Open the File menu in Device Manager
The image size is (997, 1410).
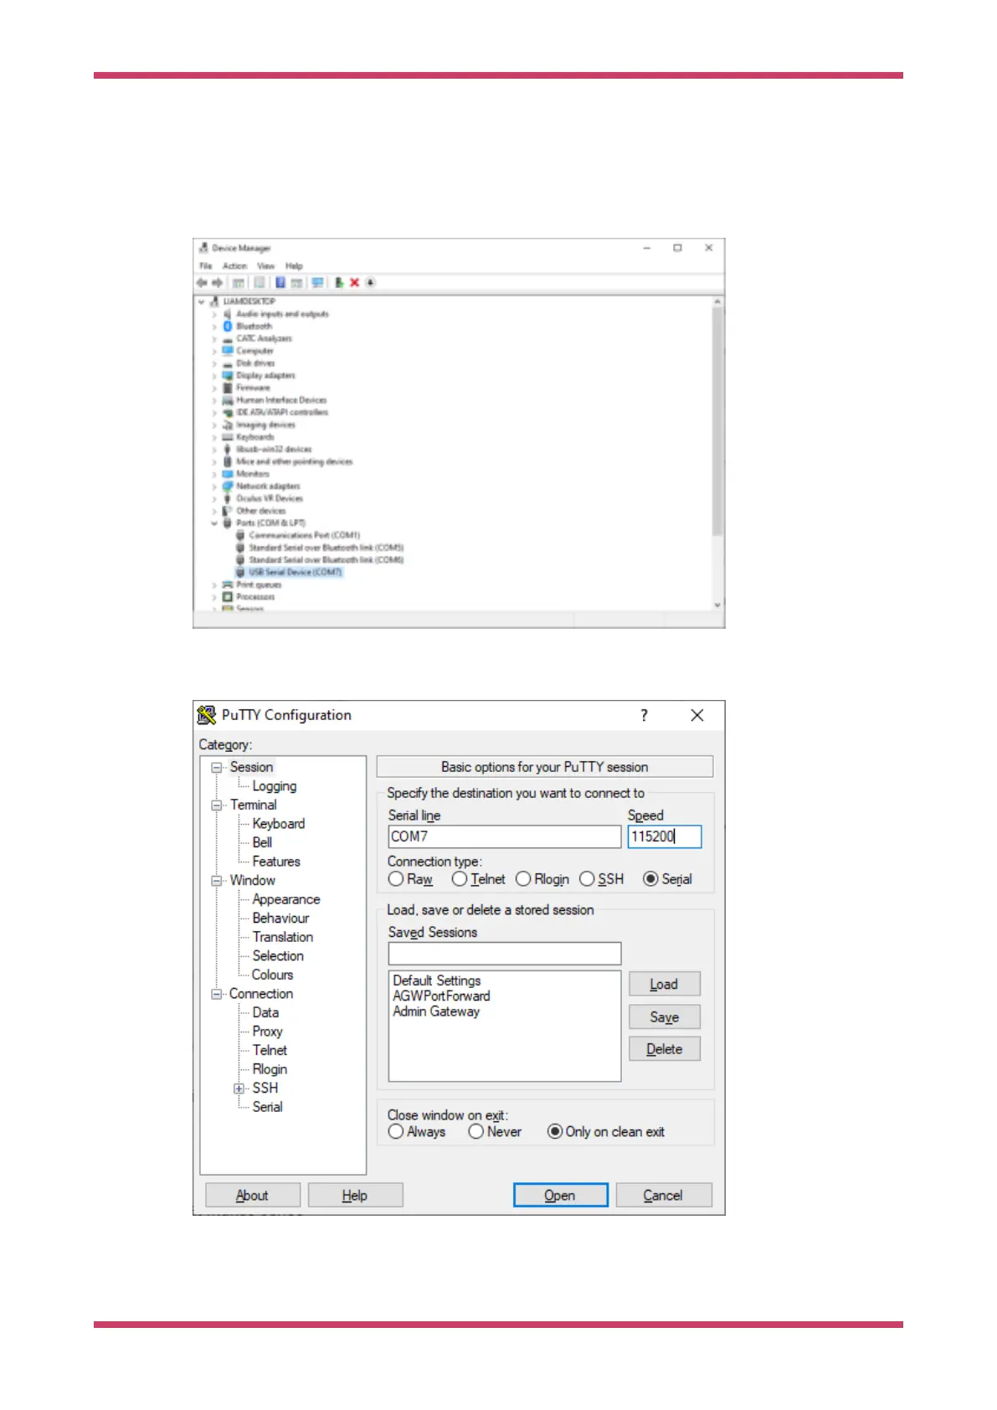click(x=206, y=265)
